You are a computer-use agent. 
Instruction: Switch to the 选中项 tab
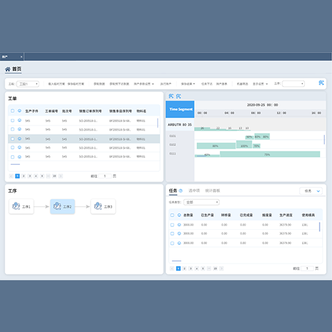(x=194, y=191)
